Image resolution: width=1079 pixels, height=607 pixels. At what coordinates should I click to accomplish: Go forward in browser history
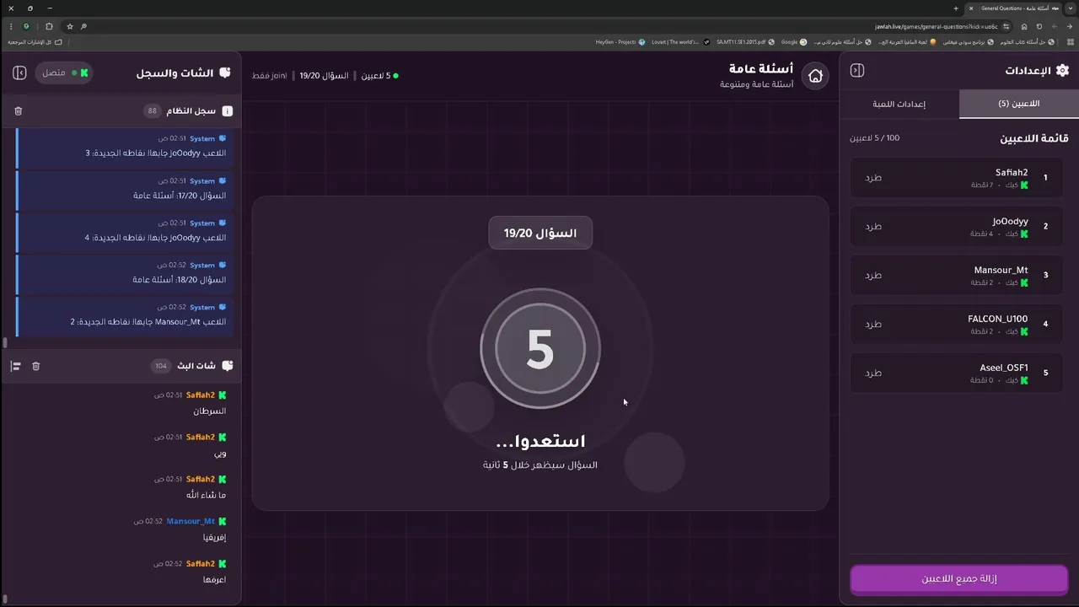click(x=1054, y=26)
